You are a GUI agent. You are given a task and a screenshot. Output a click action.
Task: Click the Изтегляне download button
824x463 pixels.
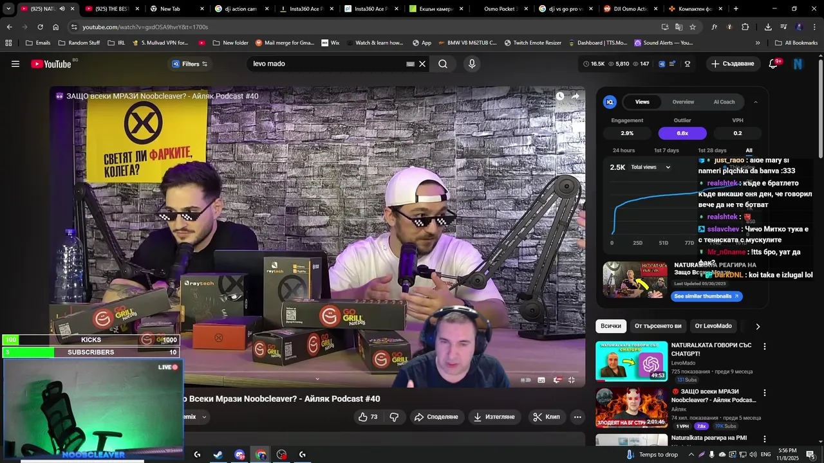point(494,417)
